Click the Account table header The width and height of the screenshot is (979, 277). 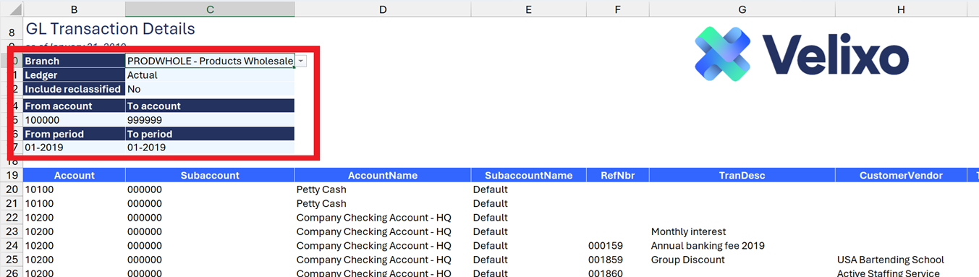(x=74, y=176)
